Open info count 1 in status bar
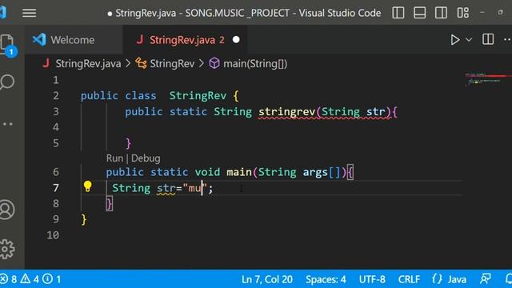Image resolution: width=512 pixels, height=288 pixels. point(52,279)
